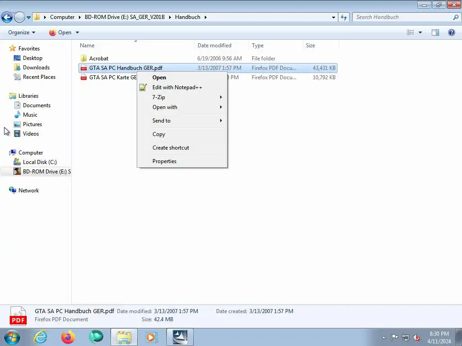This screenshot has width=462, height=346.
Task: Click Computer in the address breadcrumb
Action: tap(62, 17)
